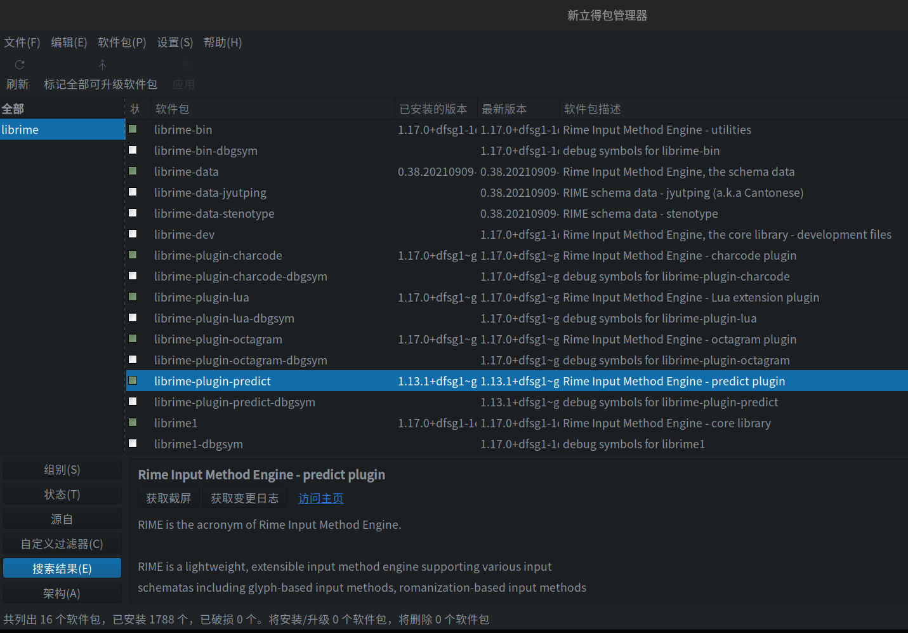The width and height of the screenshot is (908, 633).
Task: Click the 刷新 (Refresh) toolbar icon
Action: click(20, 65)
